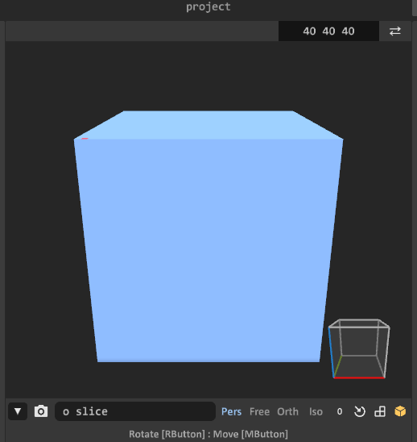Click the swap arrows icon beside model size
The height and width of the screenshot is (442, 417).
point(395,31)
